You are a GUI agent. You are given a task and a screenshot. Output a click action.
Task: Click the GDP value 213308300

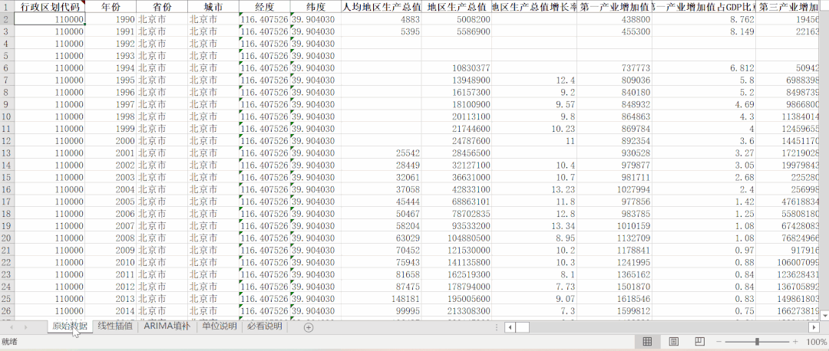(x=456, y=311)
